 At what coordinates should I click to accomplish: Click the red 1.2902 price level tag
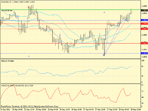coord(144,29)
